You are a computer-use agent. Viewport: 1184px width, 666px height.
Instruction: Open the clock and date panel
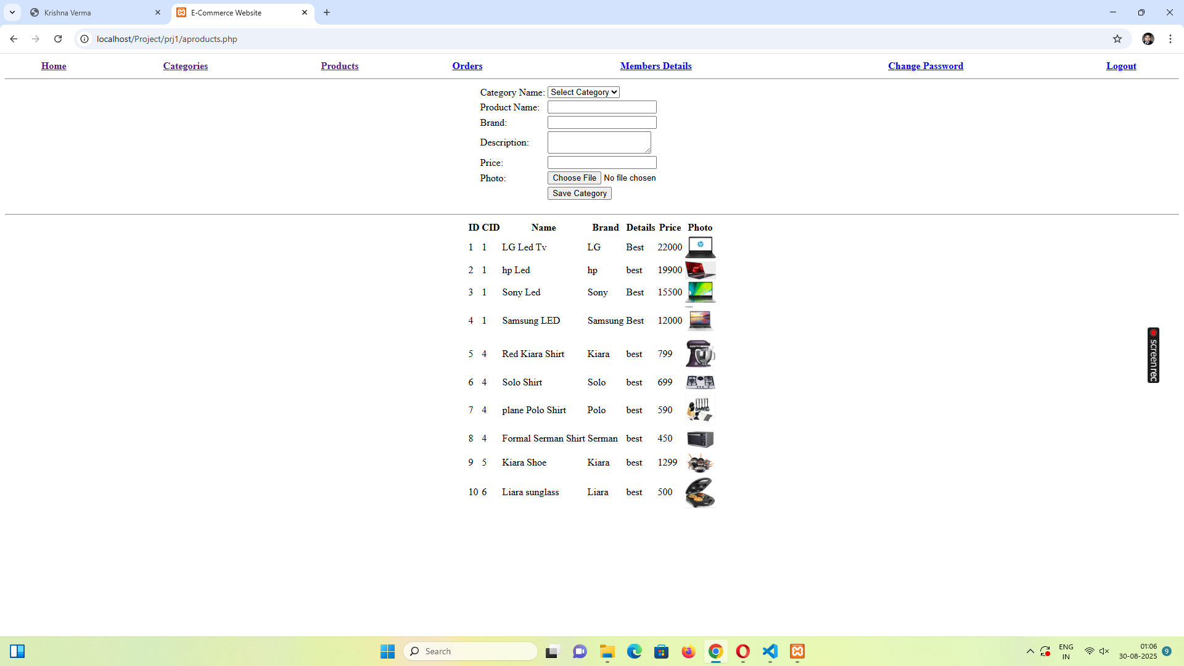tap(1138, 651)
